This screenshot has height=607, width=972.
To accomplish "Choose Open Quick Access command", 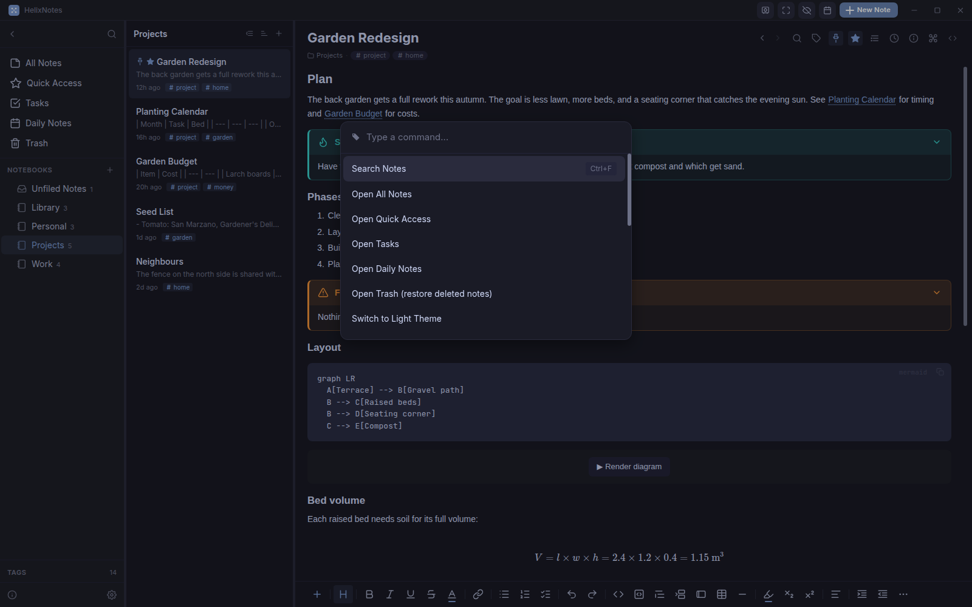I will pyautogui.click(x=484, y=219).
